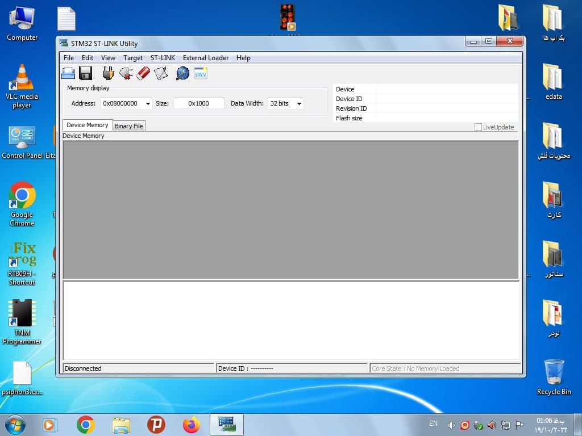Open Firefox from the taskbar
The image size is (582, 436).
pos(192,425)
